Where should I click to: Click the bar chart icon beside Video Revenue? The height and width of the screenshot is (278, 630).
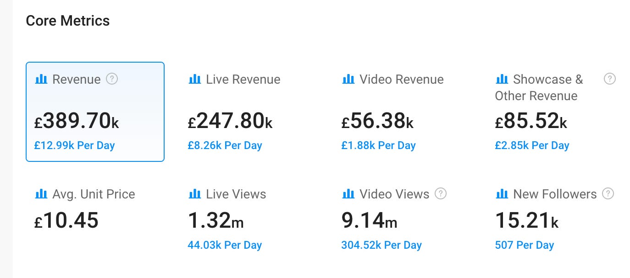(348, 79)
